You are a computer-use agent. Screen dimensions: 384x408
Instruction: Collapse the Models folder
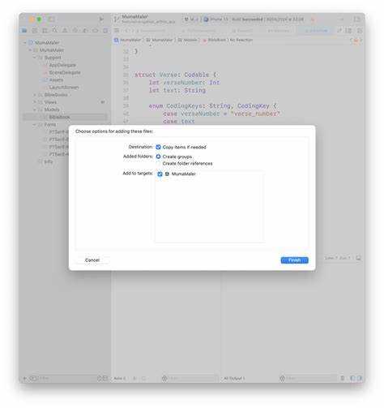click(35, 110)
